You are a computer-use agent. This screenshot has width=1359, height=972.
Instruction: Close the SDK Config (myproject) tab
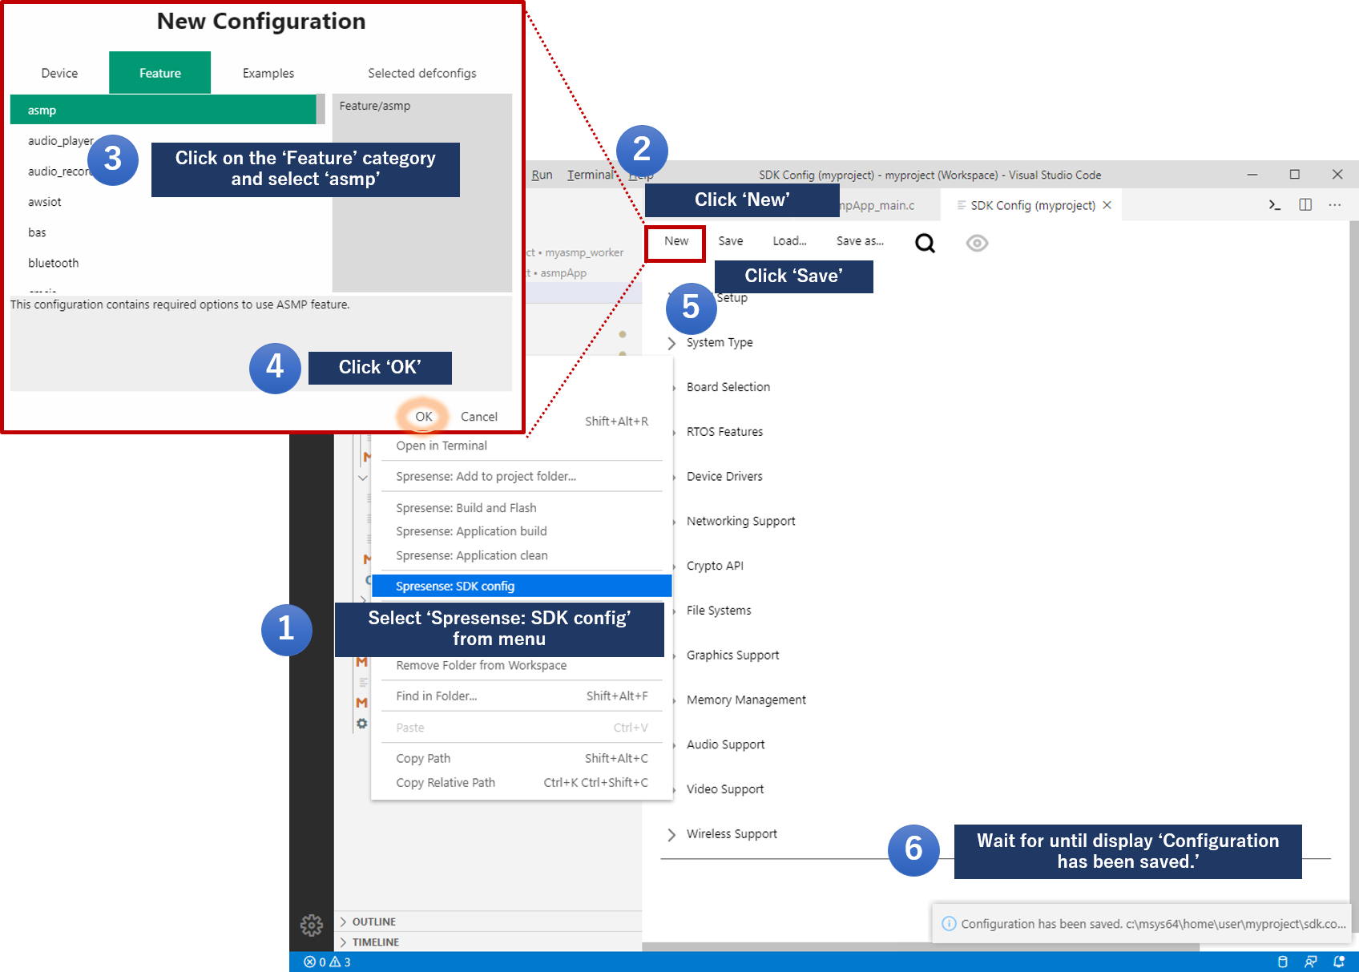tap(1107, 205)
